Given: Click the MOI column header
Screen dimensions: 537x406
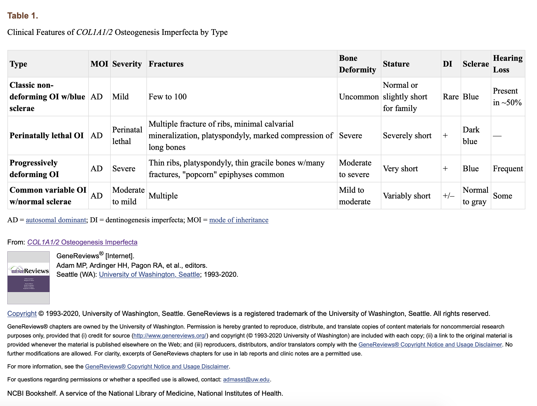Looking at the screenshot, I should [99, 64].
